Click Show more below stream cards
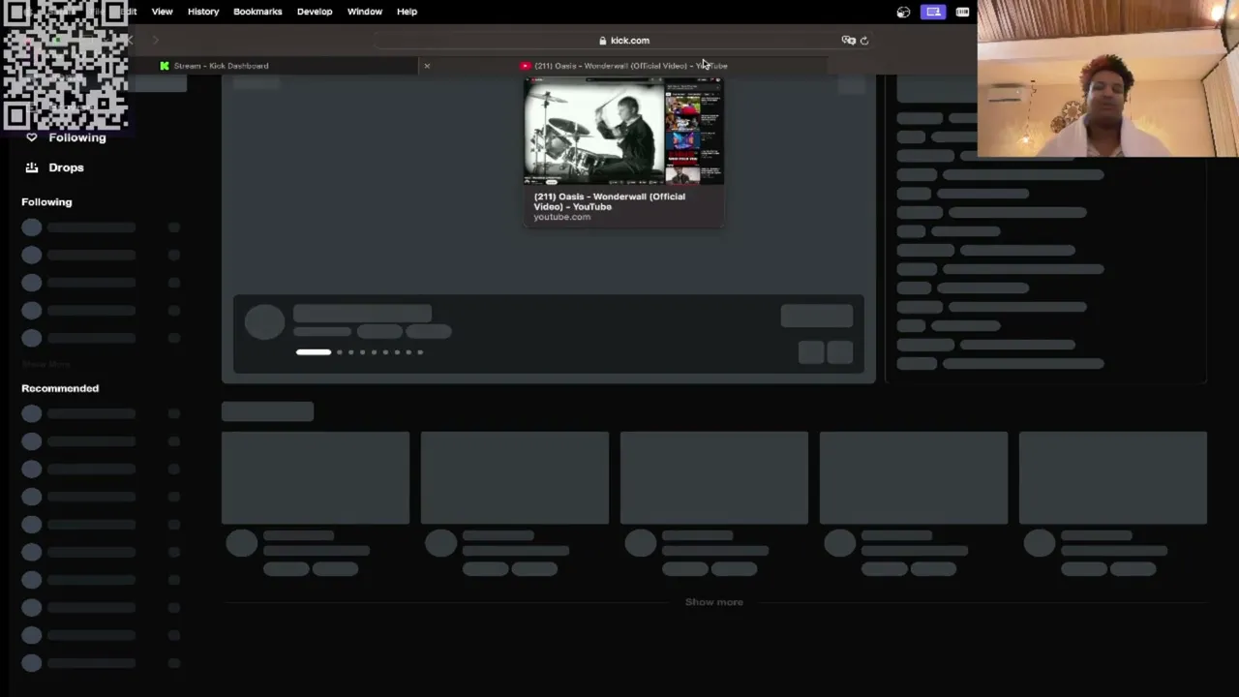This screenshot has height=697, width=1239. click(714, 602)
